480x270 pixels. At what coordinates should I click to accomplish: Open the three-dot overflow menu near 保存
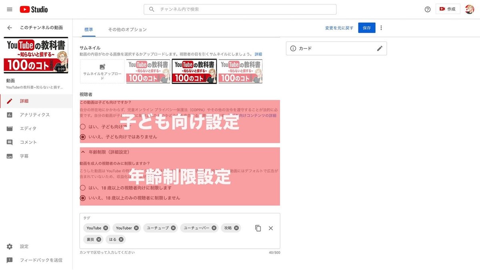click(381, 27)
